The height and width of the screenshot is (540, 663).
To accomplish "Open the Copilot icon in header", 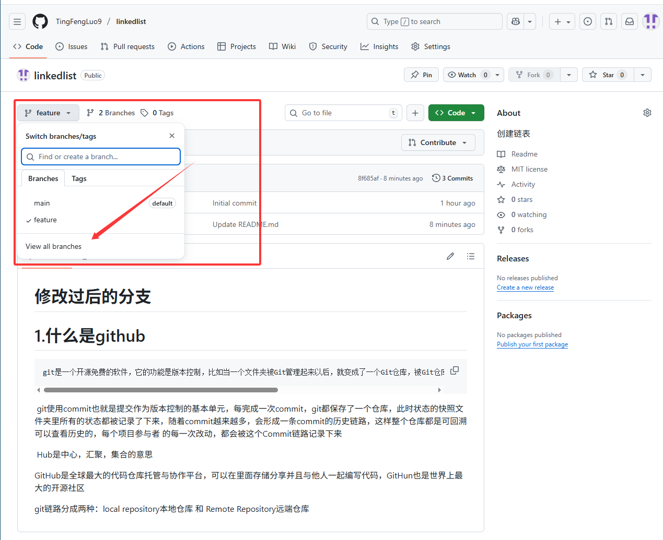I will (x=516, y=21).
